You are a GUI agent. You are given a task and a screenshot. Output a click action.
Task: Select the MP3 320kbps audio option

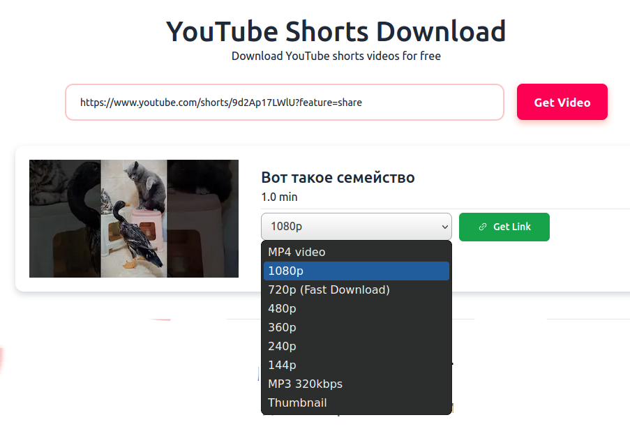click(305, 384)
